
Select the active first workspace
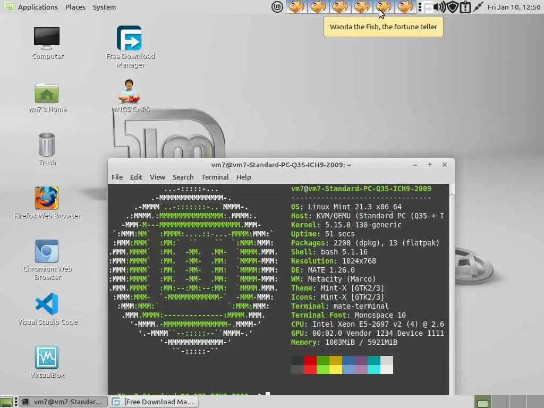483,402
